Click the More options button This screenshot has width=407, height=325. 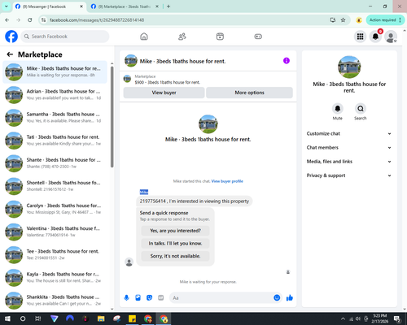(x=249, y=93)
